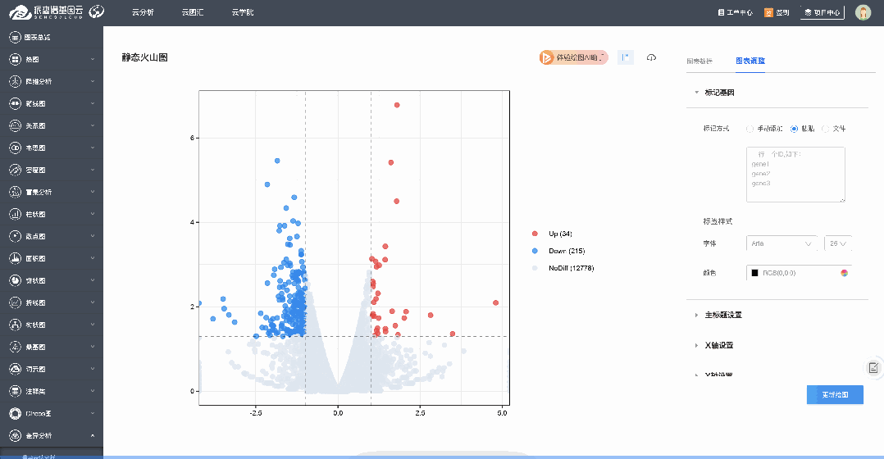Open the floating notes edit icon
The width and height of the screenshot is (884, 459).
(x=873, y=367)
